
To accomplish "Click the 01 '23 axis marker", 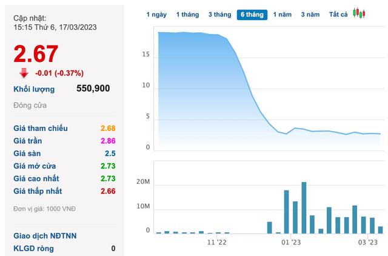I will pyautogui.click(x=291, y=242).
